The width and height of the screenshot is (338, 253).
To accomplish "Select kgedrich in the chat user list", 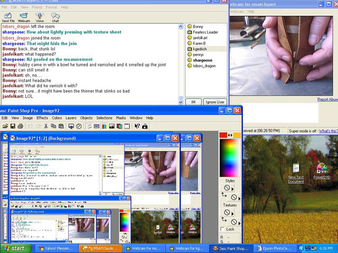I will (206, 49).
